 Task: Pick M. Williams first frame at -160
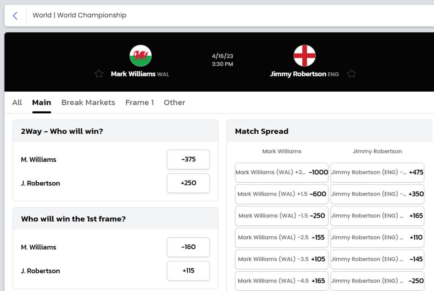[188, 247]
